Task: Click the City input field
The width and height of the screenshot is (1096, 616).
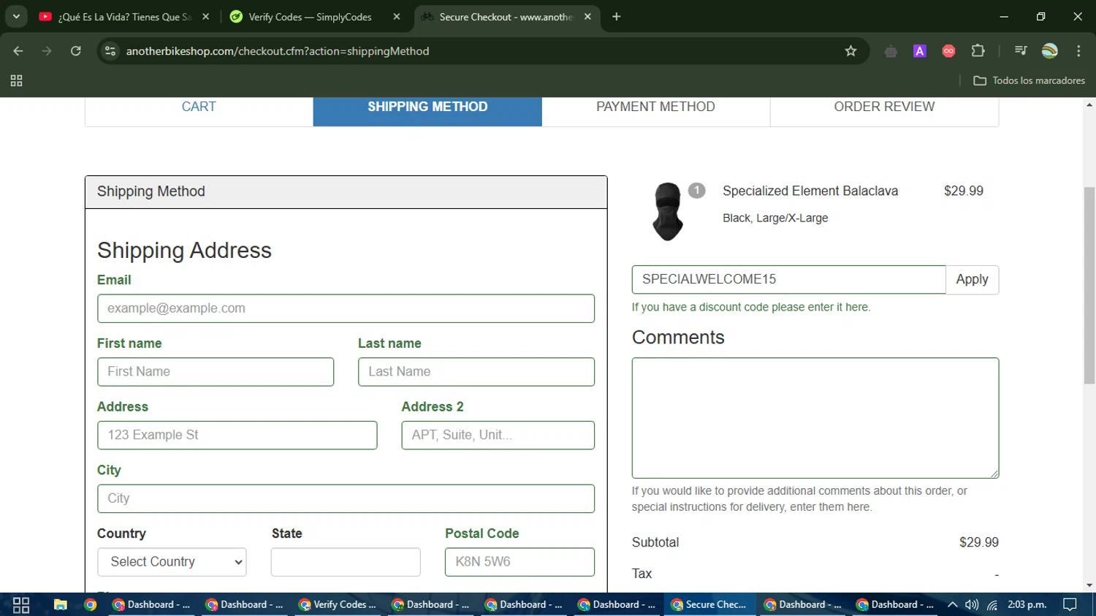Action: [346, 498]
